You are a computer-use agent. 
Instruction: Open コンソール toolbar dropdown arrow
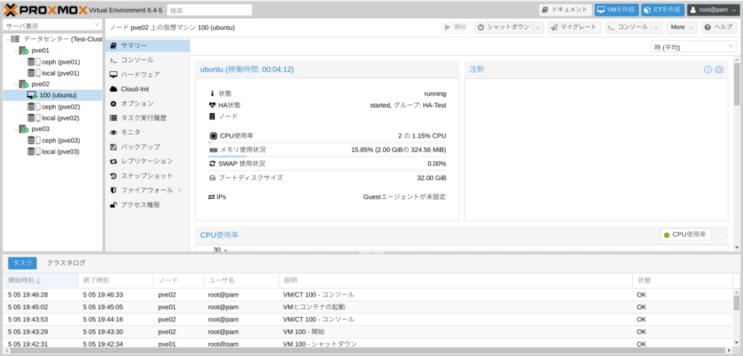[x=657, y=28]
